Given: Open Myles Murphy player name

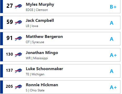Looking at the screenshot, I should click(x=40, y=4).
